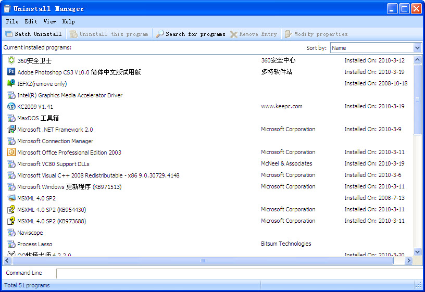The image size is (425, 292).
Task: Click the Uninstall this program toolbar icon
Action: click(73, 34)
